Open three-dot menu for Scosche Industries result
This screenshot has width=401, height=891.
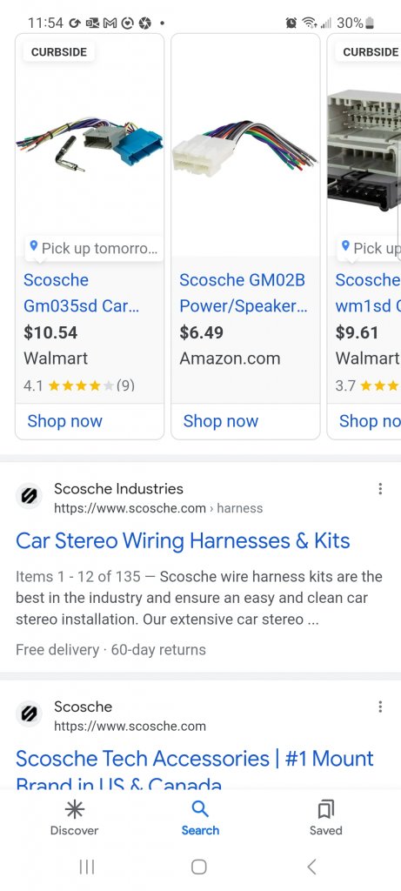point(380,489)
